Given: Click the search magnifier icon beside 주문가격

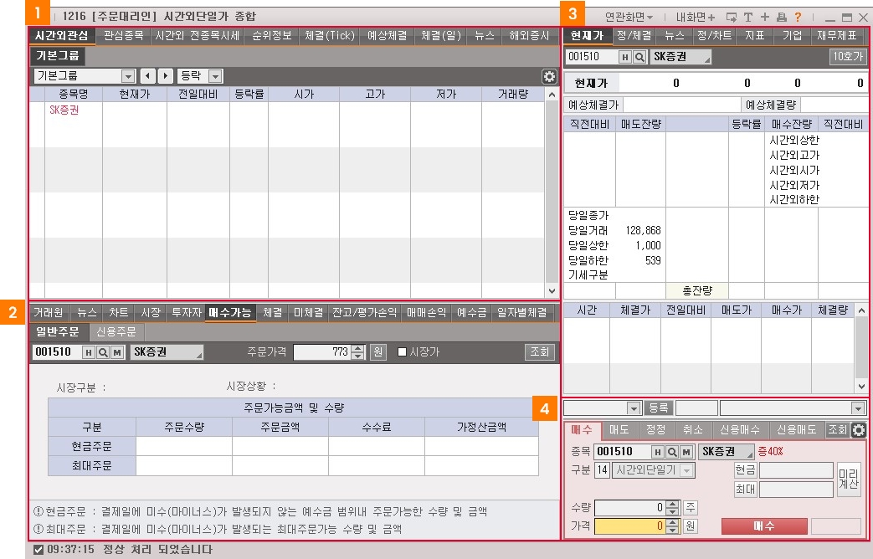Looking at the screenshot, I should (x=103, y=351).
